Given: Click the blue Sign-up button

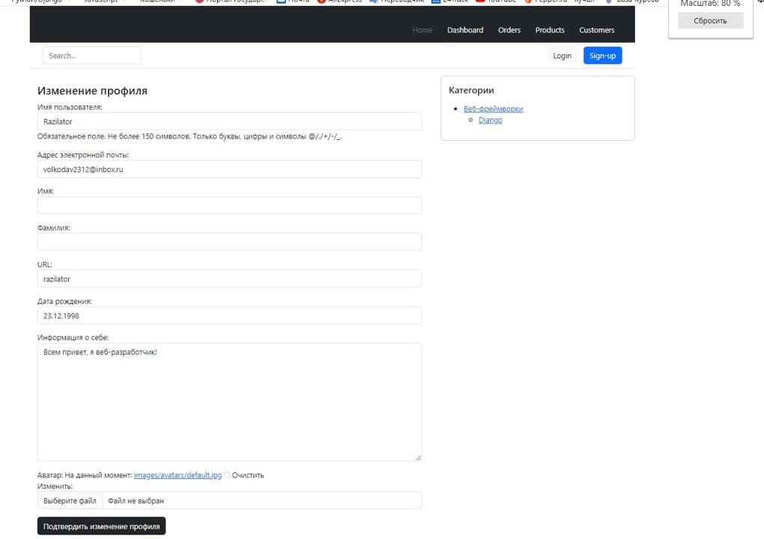Looking at the screenshot, I should click(602, 55).
